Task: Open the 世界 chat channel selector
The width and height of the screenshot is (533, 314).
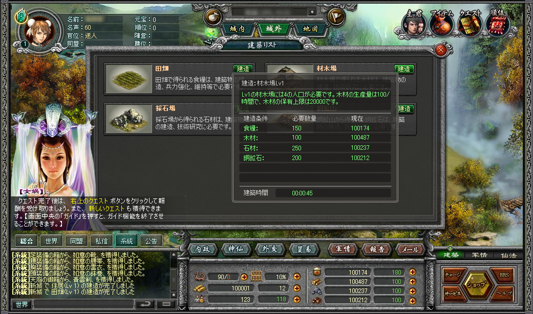Action: (22, 304)
